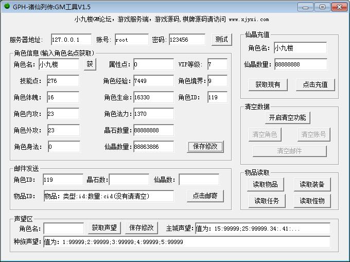Click the 物品ID field in mail section

(108, 196)
